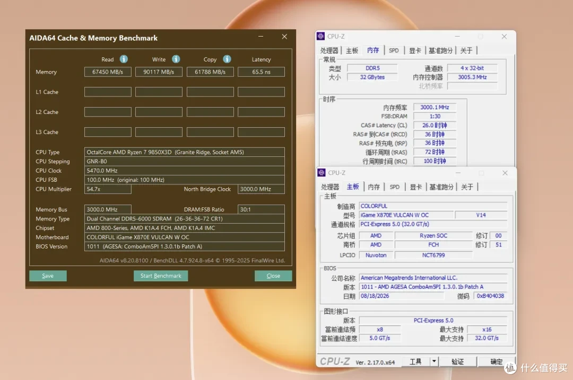Click the DRAM:FSB Ratio value 30:1
The height and width of the screenshot is (380, 573).
tap(261, 209)
